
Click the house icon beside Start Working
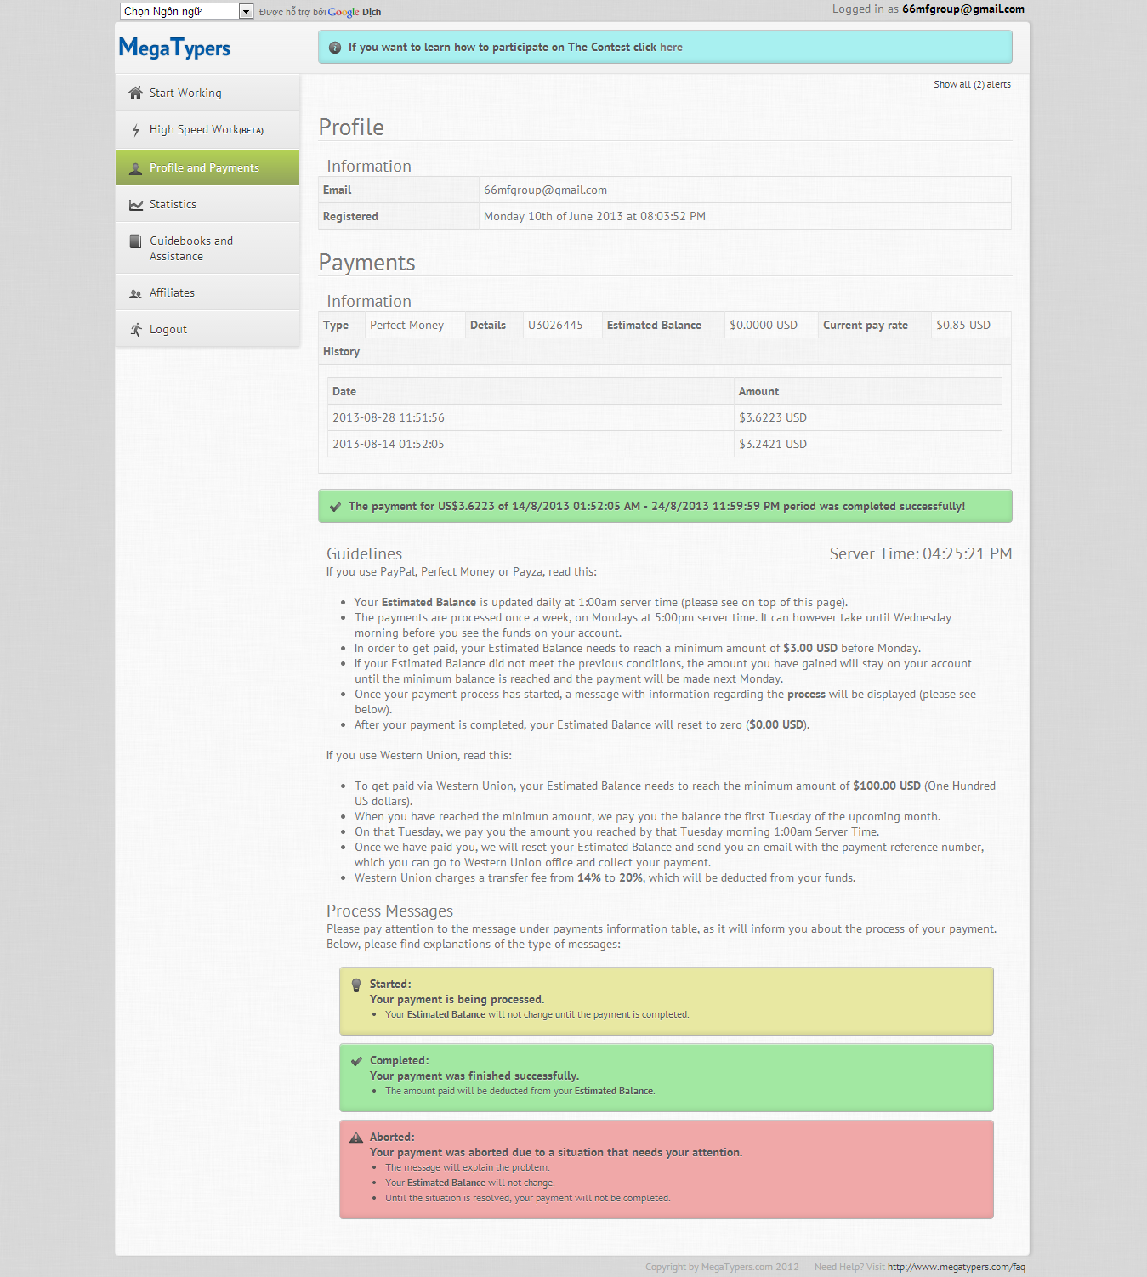point(135,93)
